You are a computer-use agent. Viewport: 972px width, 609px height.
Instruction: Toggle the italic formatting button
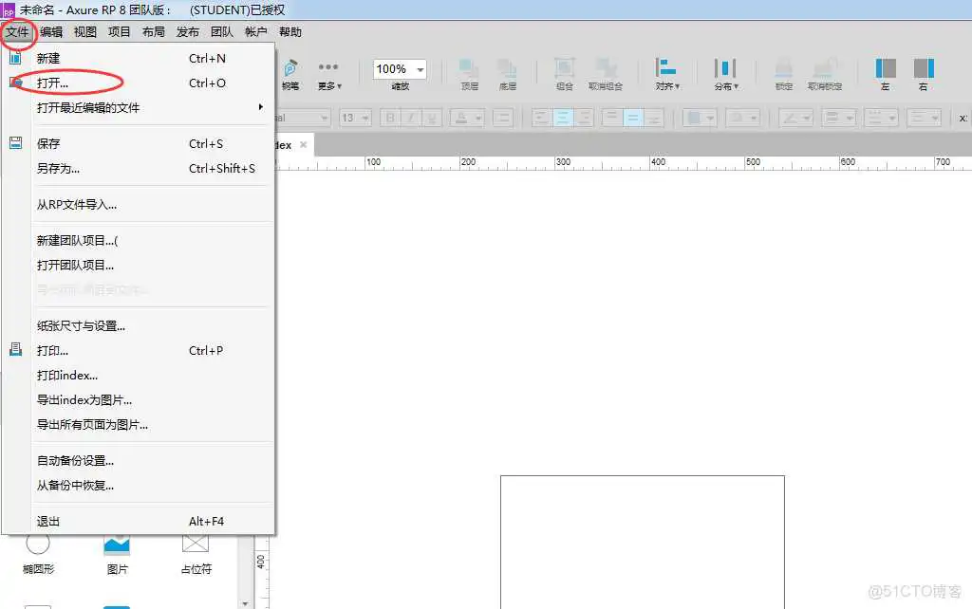point(411,118)
